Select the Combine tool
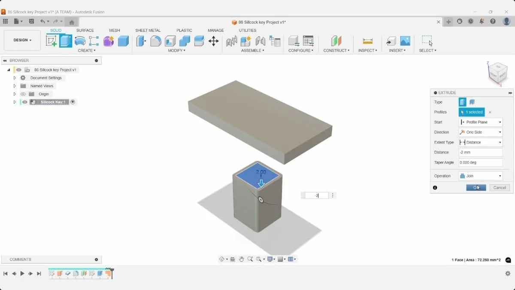 185,41
